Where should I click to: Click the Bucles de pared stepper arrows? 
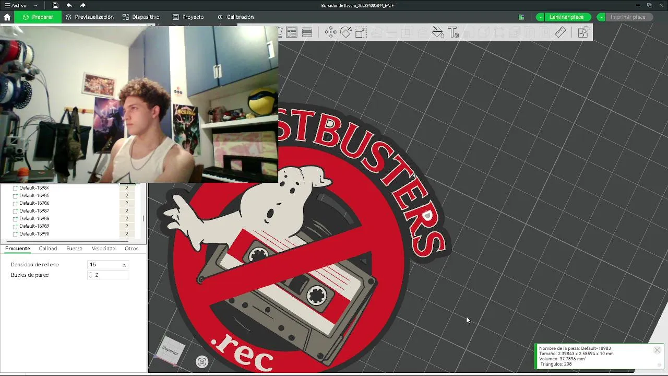(x=90, y=275)
